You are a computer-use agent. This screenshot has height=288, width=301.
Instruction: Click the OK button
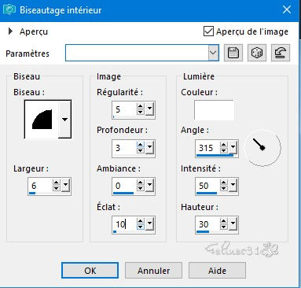coord(90,271)
